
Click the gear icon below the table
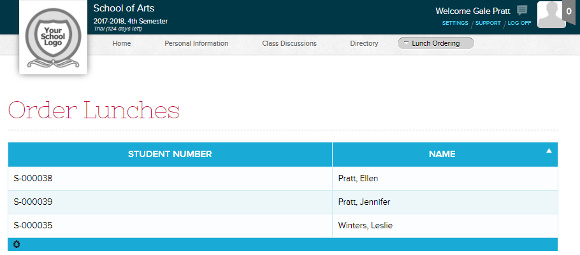pos(17,244)
